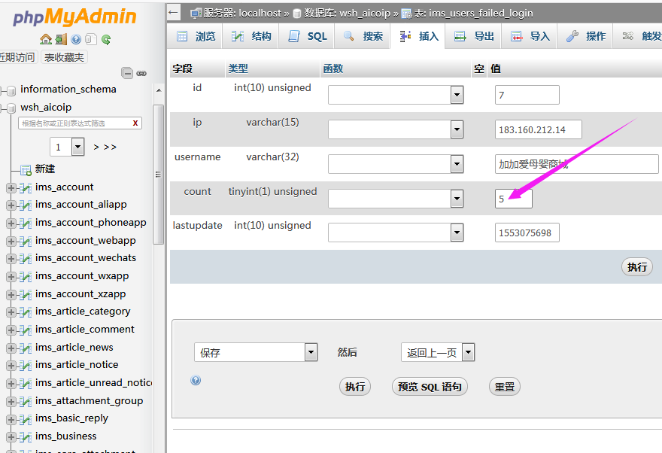Click the count value input field
662x453 pixels.
[x=514, y=199]
